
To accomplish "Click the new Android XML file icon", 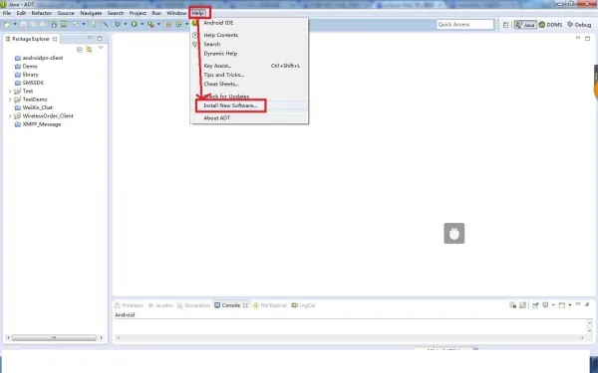I will tap(94, 24).
